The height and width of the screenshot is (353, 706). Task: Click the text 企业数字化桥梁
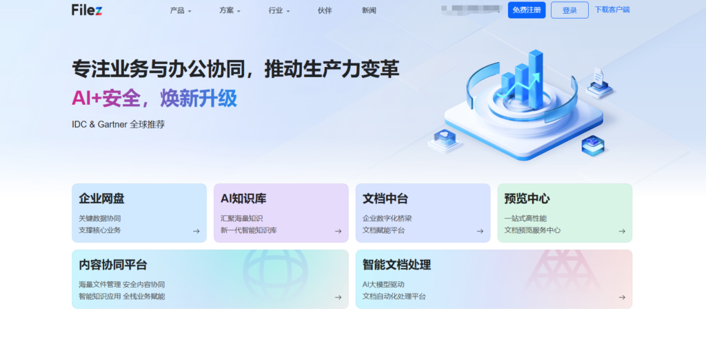(x=387, y=219)
